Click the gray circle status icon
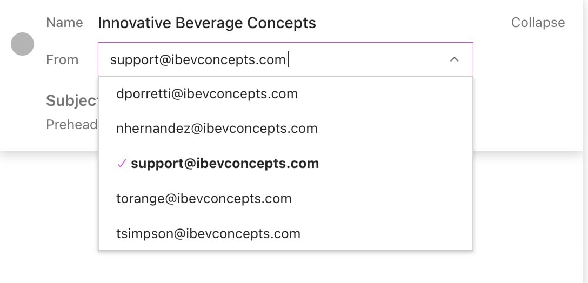Image resolution: width=588 pixels, height=283 pixels. pos(23,44)
